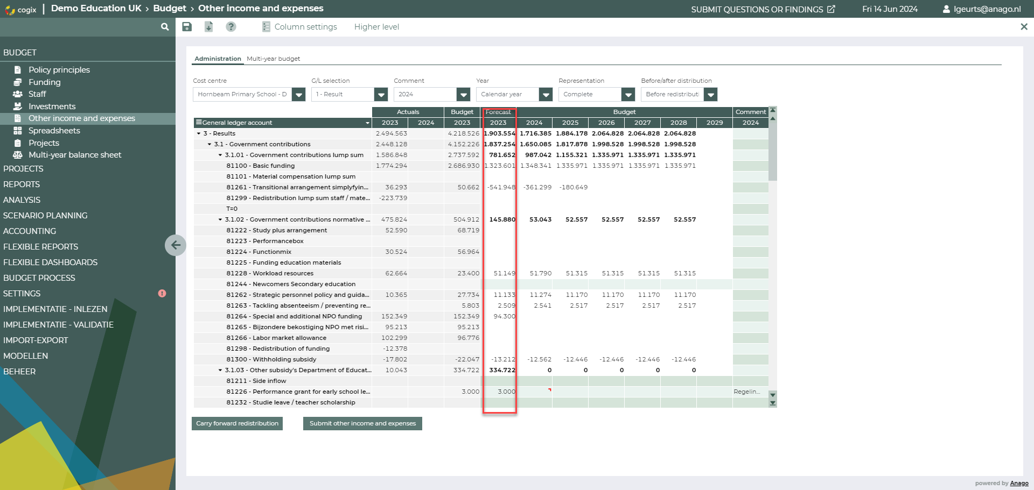The image size is (1034, 490).
Task: Click external link icon next to Submit Questions
Action: pyautogui.click(x=831, y=9)
